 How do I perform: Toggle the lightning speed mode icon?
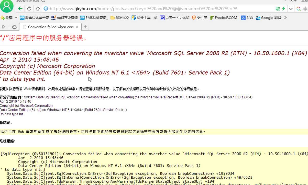(284, 9)
